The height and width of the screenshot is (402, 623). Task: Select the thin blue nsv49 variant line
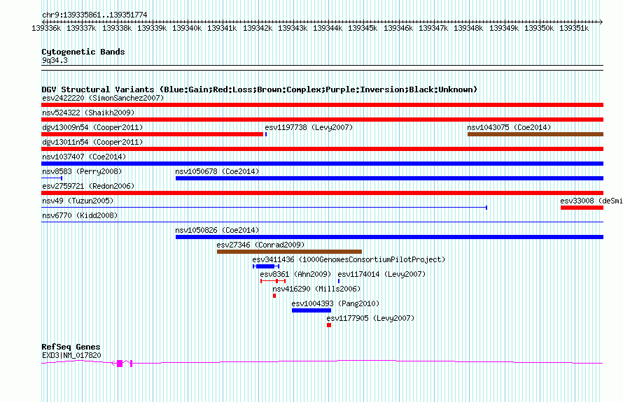(264, 208)
